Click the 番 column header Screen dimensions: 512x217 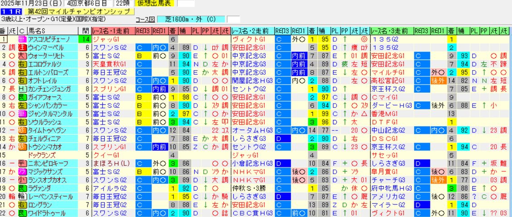[x=4, y=31]
